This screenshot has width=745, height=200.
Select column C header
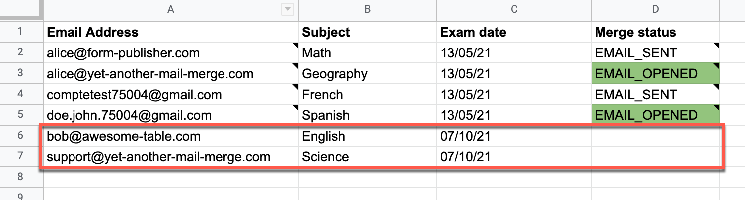tap(514, 9)
